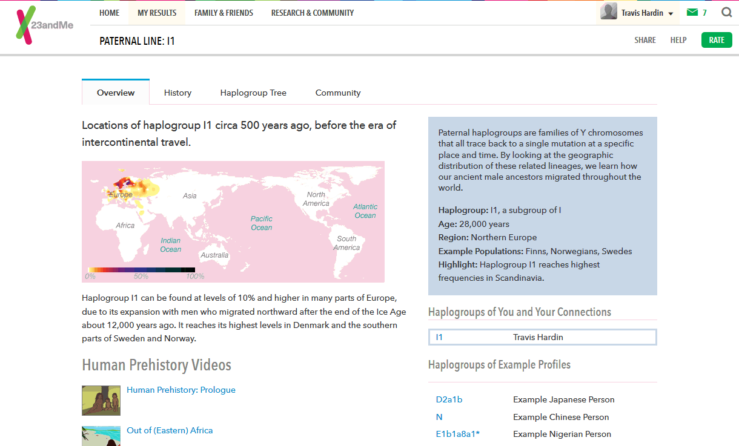
Task: Click the HELP link
Action: 678,40
